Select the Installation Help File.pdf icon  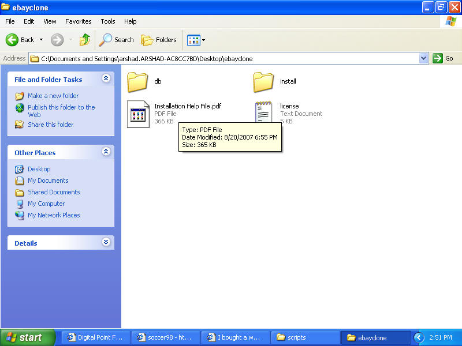(139, 113)
